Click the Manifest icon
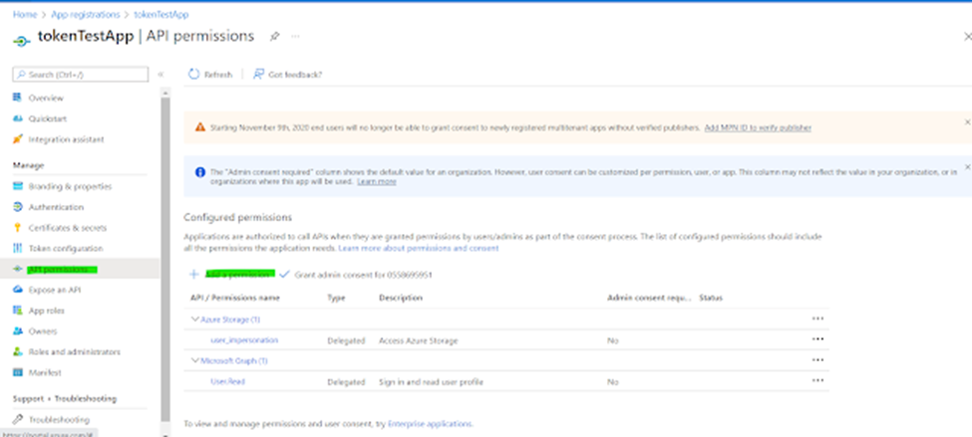Viewport: 972px width, 437px height. pos(17,372)
